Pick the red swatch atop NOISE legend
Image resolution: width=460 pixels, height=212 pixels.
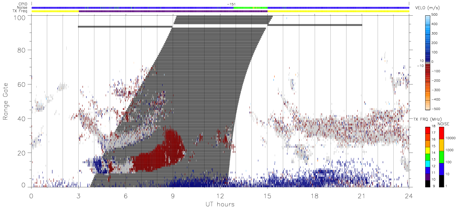click(441, 133)
